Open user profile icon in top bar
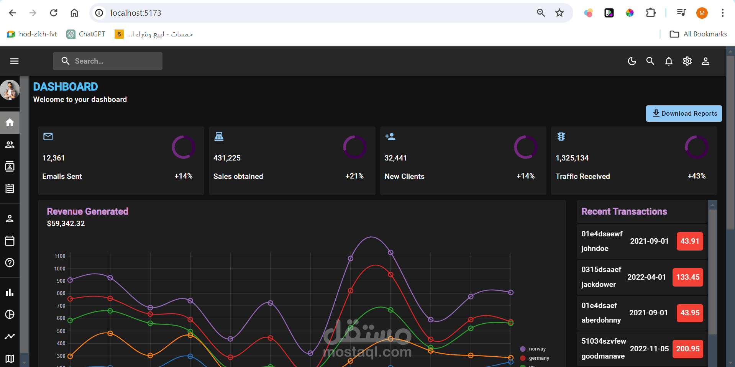The image size is (735, 367). coord(705,61)
